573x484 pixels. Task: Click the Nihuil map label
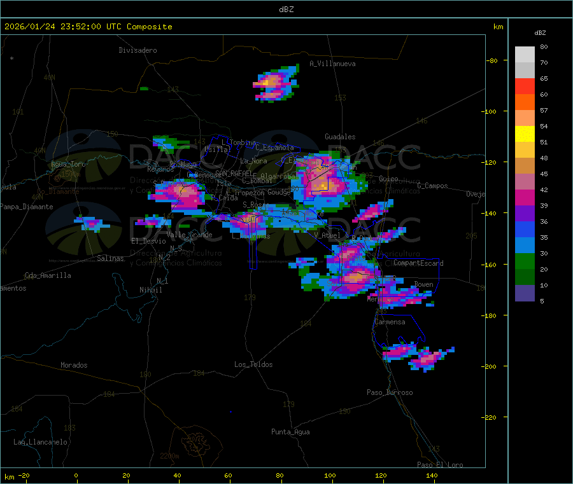click(x=151, y=290)
